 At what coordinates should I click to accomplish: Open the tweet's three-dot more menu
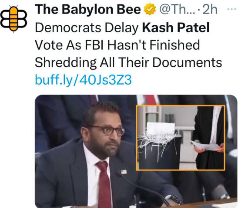click(x=232, y=9)
